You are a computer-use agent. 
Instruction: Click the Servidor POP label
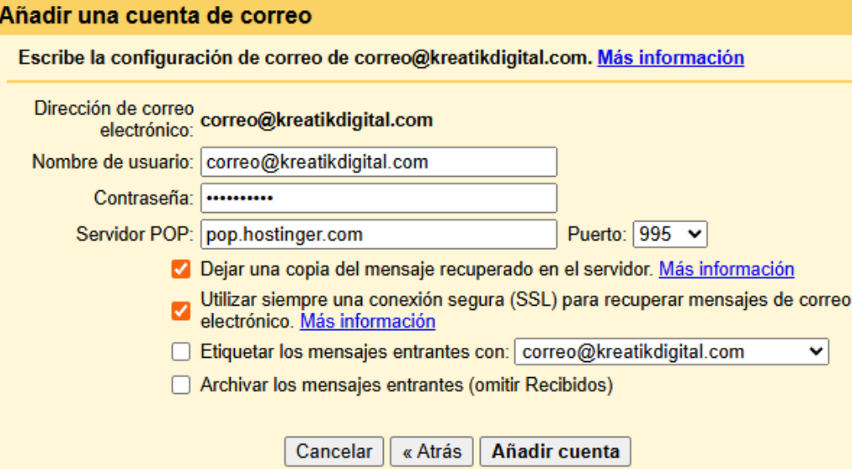pyautogui.click(x=135, y=234)
